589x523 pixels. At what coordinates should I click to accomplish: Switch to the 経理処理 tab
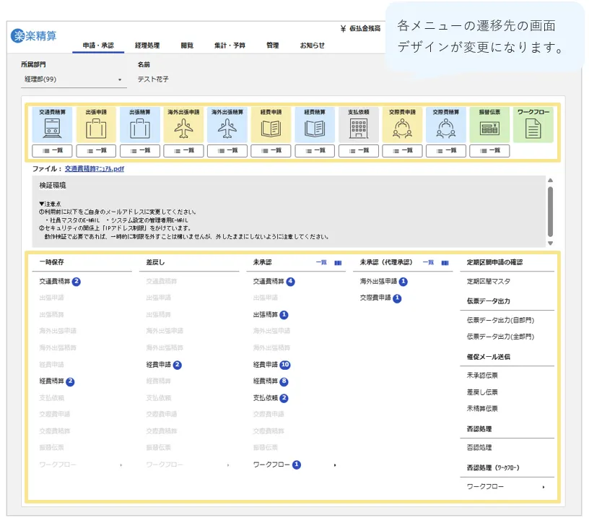click(x=147, y=46)
